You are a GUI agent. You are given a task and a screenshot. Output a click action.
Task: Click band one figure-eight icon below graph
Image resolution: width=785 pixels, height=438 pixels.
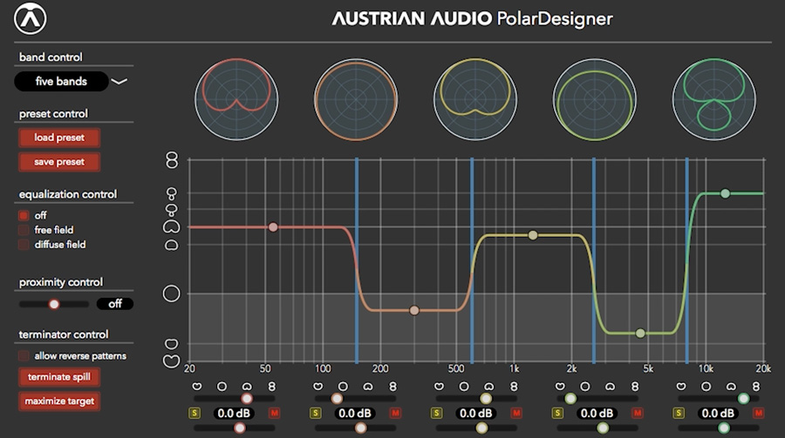[272, 387]
